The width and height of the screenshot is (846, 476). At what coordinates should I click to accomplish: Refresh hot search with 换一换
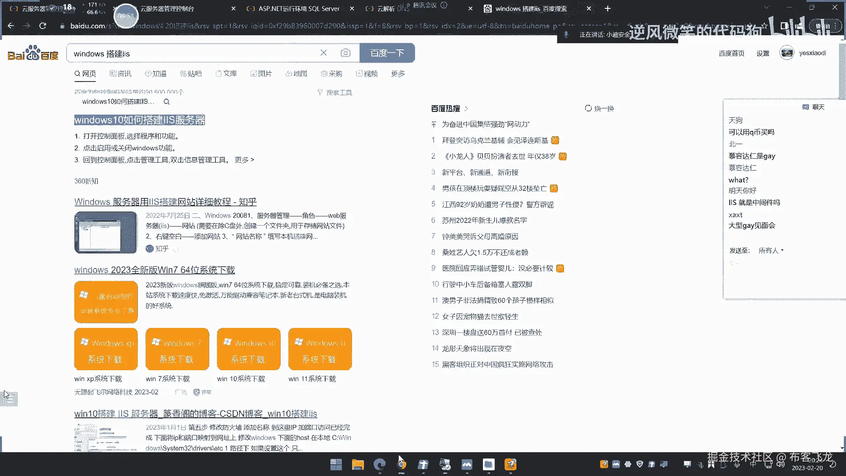599,108
